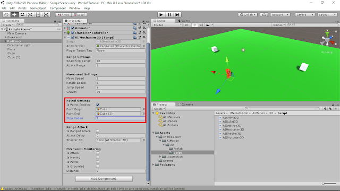Select the Rect Transform tool
This screenshot has height=191, width=340.
pos(38,14)
